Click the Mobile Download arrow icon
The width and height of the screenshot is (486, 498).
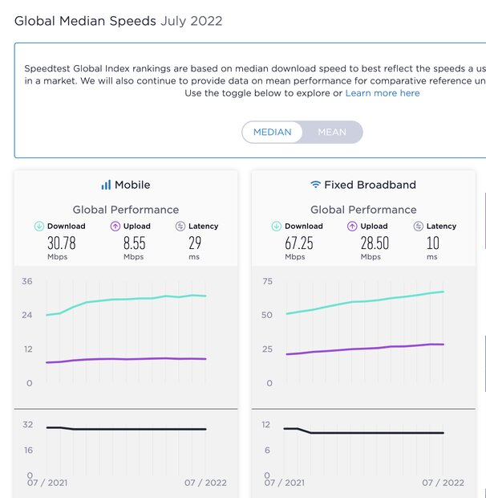point(39,227)
